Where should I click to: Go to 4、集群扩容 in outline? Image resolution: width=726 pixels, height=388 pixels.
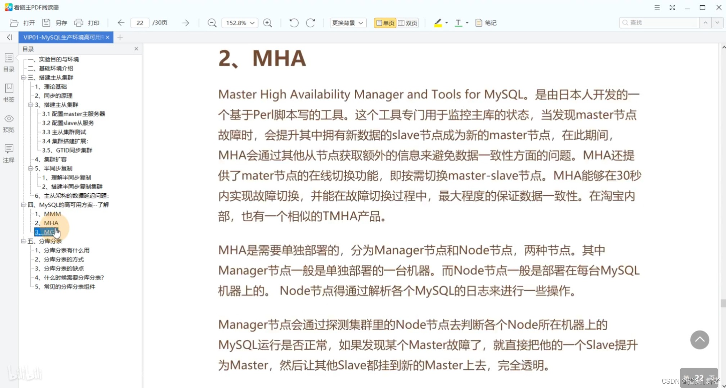pyautogui.click(x=51, y=159)
